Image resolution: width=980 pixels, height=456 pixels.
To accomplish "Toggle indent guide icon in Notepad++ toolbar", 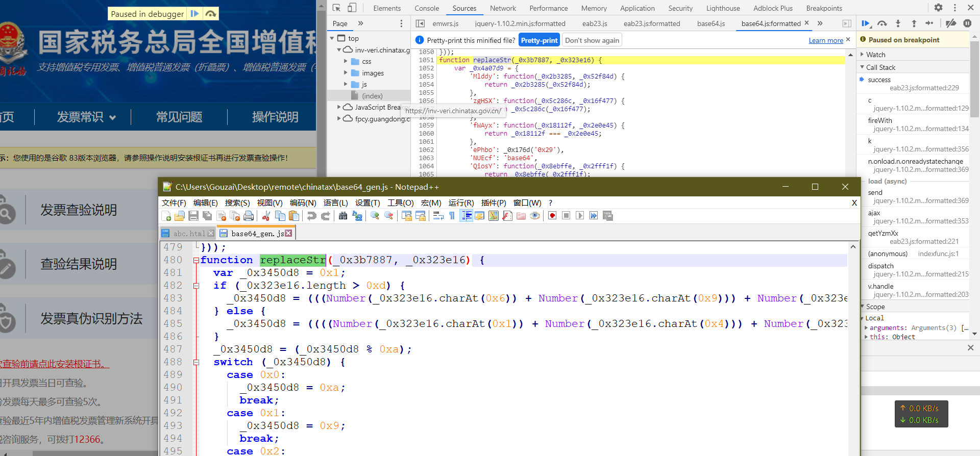I will click(x=466, y=216).
